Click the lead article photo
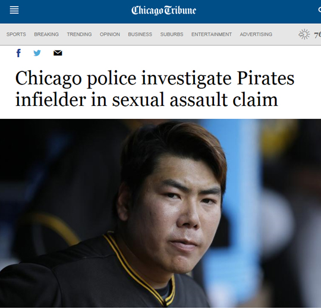The image size is (321, 308). [160, 213]
